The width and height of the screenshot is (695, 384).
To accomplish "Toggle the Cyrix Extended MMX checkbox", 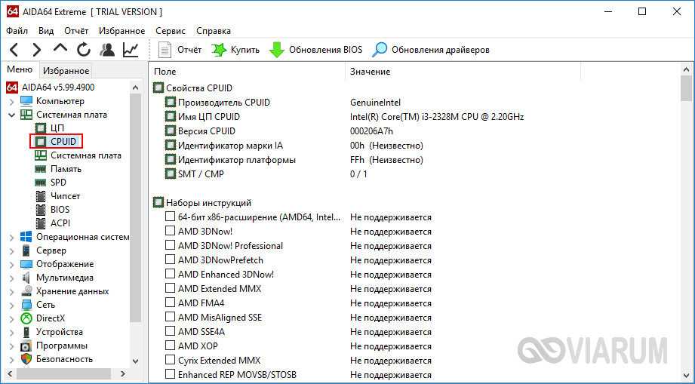I will tap(171, 361).
